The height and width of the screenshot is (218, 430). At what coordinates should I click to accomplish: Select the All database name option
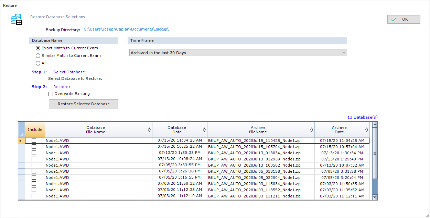(38, 63)
